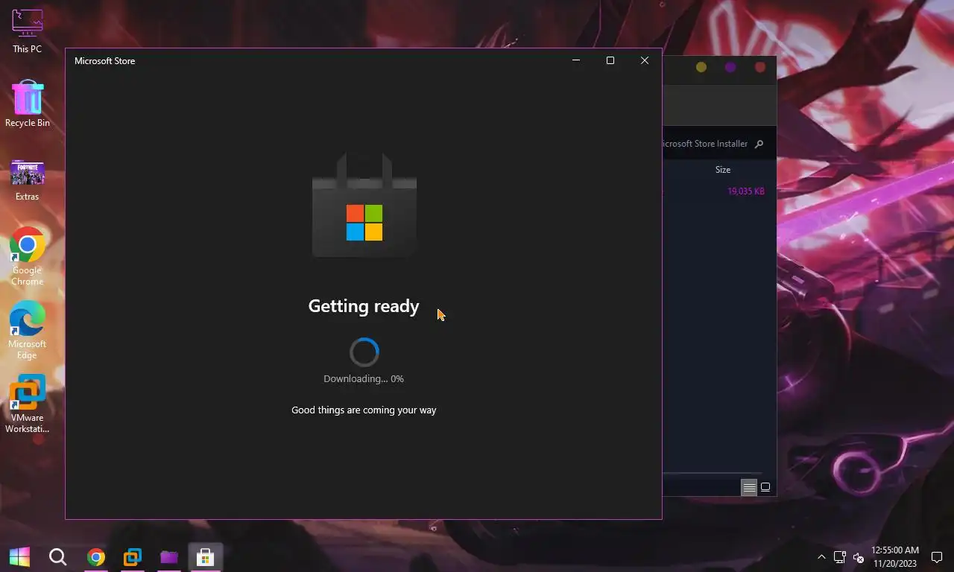This screenshot has height=572, width=954.
Task: Click the yellow circle in the Explorer window
Action: (701, 67)
